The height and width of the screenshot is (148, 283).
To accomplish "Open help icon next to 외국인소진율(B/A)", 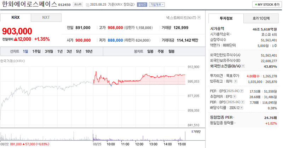I will tap(243, 66).
